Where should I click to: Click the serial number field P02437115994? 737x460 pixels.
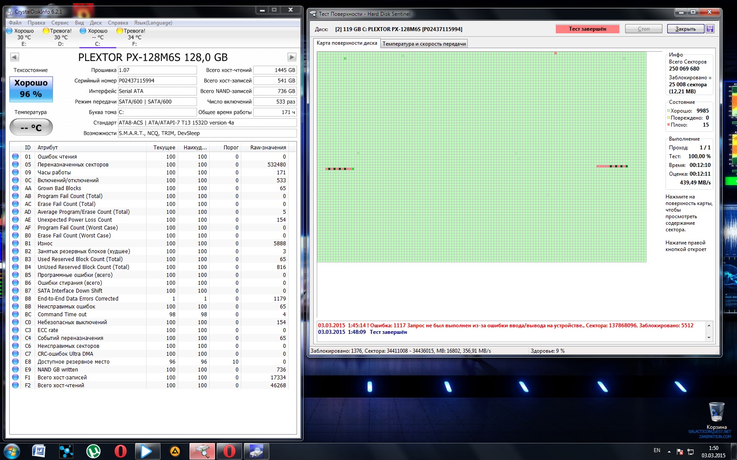(x=157, y=81)
